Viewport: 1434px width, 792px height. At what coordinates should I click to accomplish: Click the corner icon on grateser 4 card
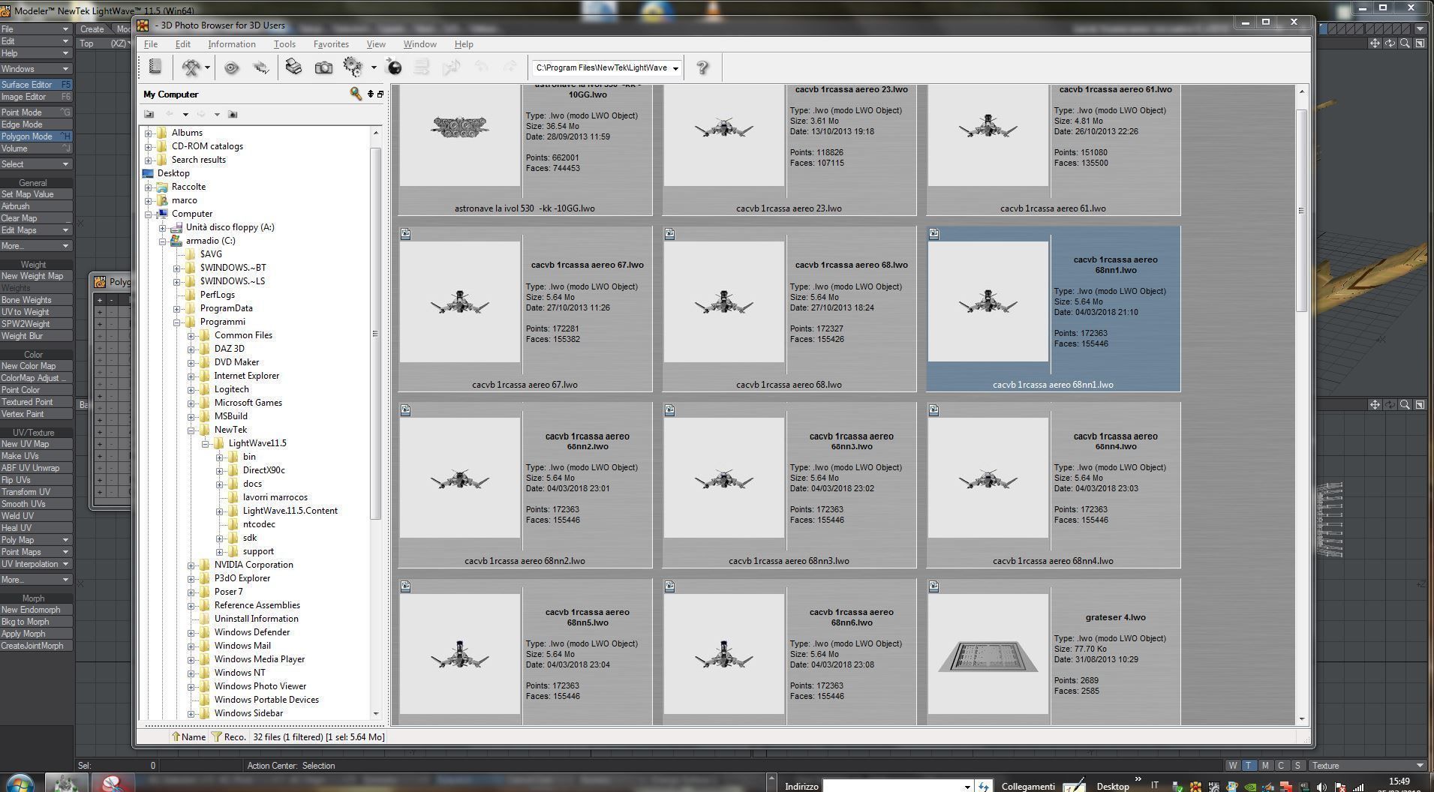[x=934, y=586]
